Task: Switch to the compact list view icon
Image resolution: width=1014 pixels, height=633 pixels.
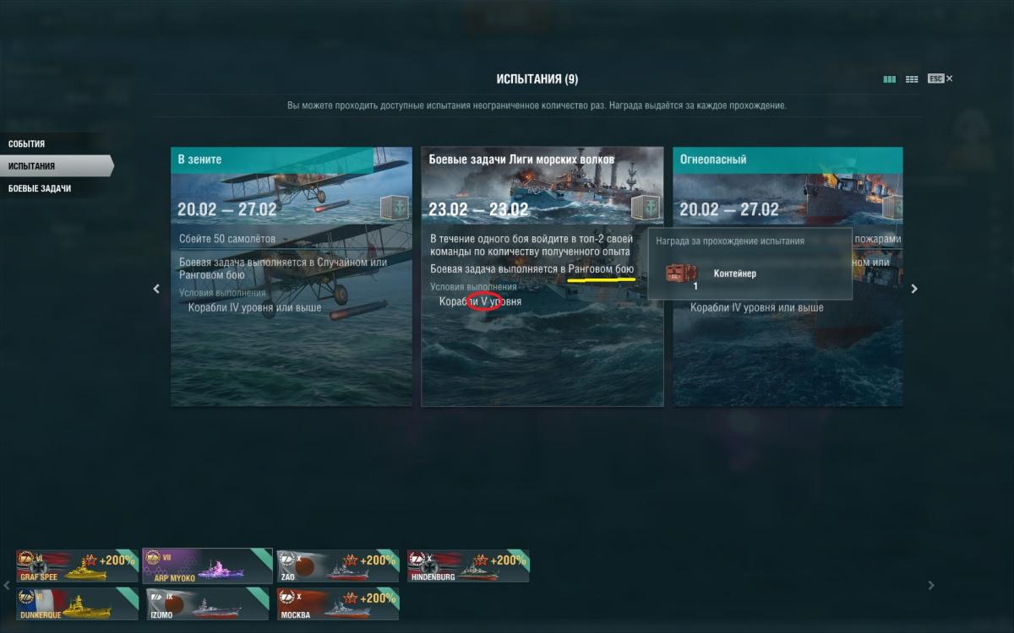Action: pyautogui.click(x=912, y=78)
